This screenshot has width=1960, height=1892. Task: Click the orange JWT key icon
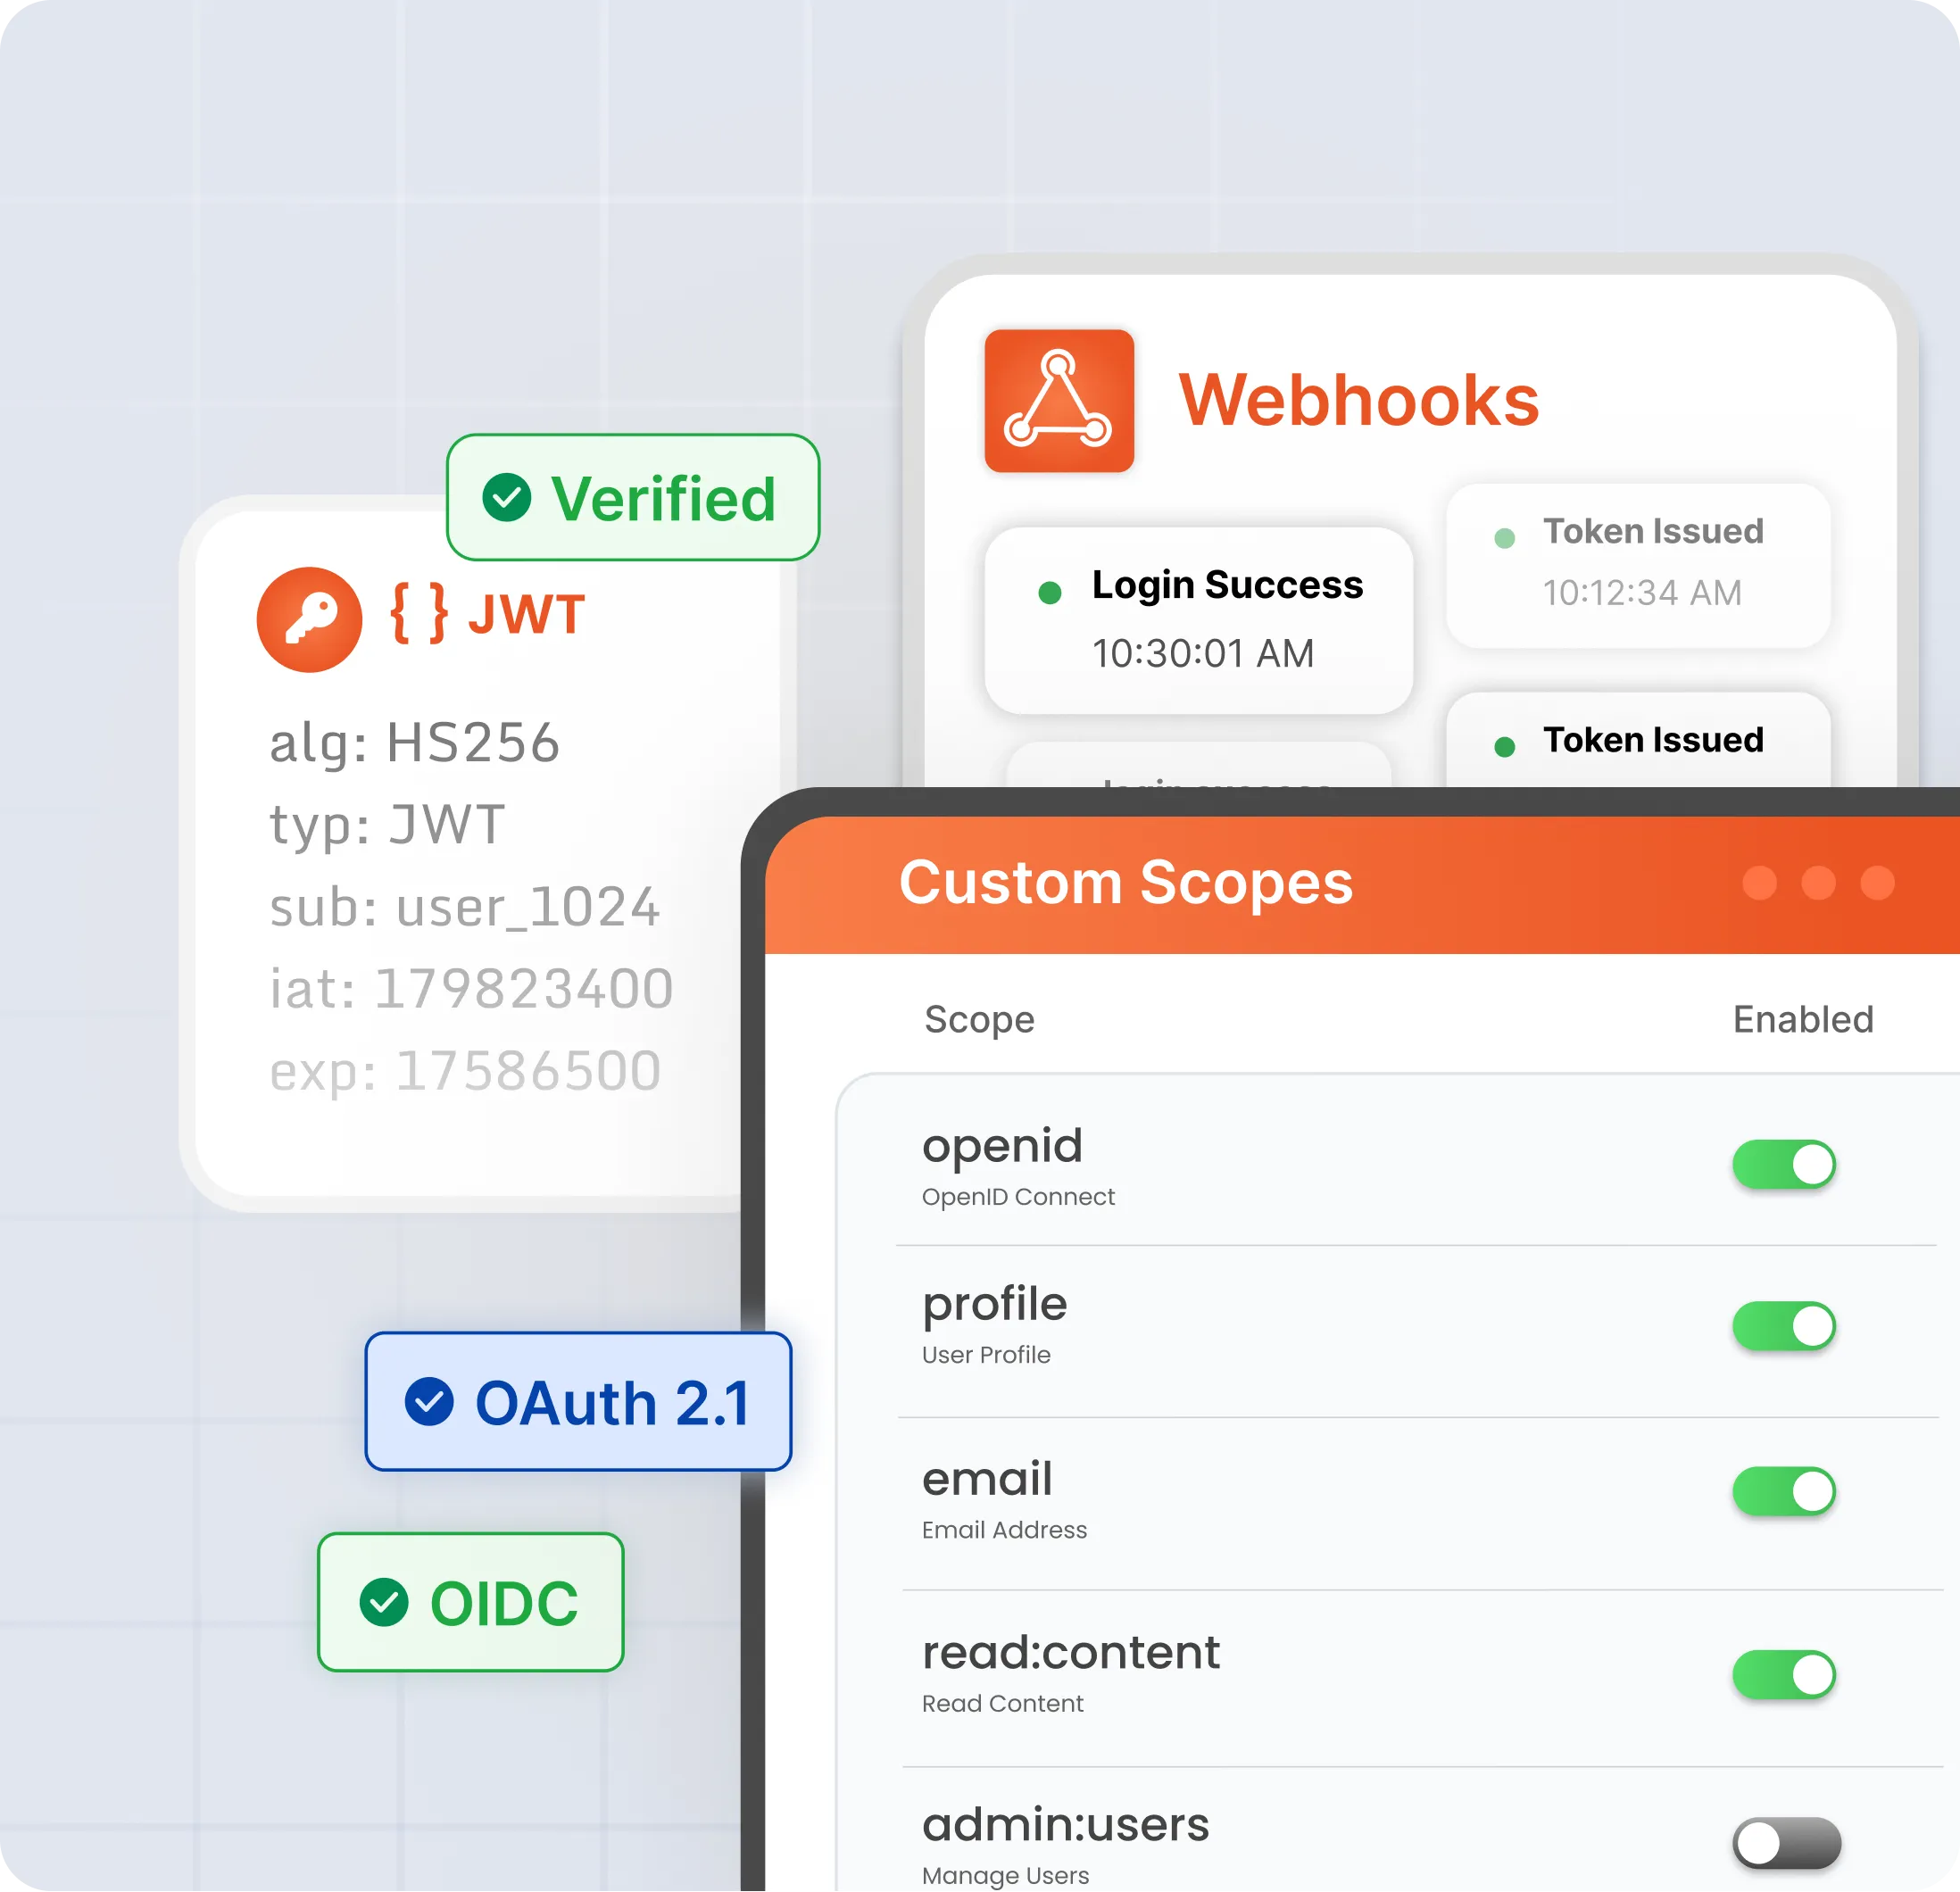[309, 619]
